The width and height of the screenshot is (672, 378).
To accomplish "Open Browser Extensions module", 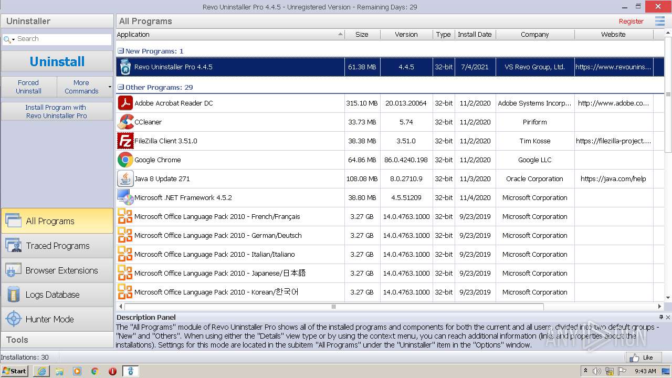I will click(x=57, y=270).
